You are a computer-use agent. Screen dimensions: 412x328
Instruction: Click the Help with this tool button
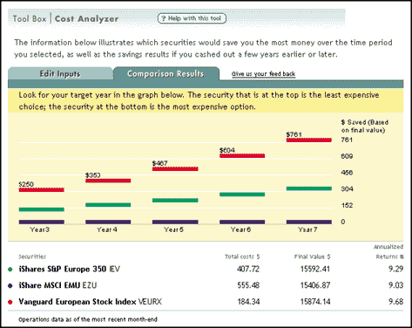tap(192, 18)
